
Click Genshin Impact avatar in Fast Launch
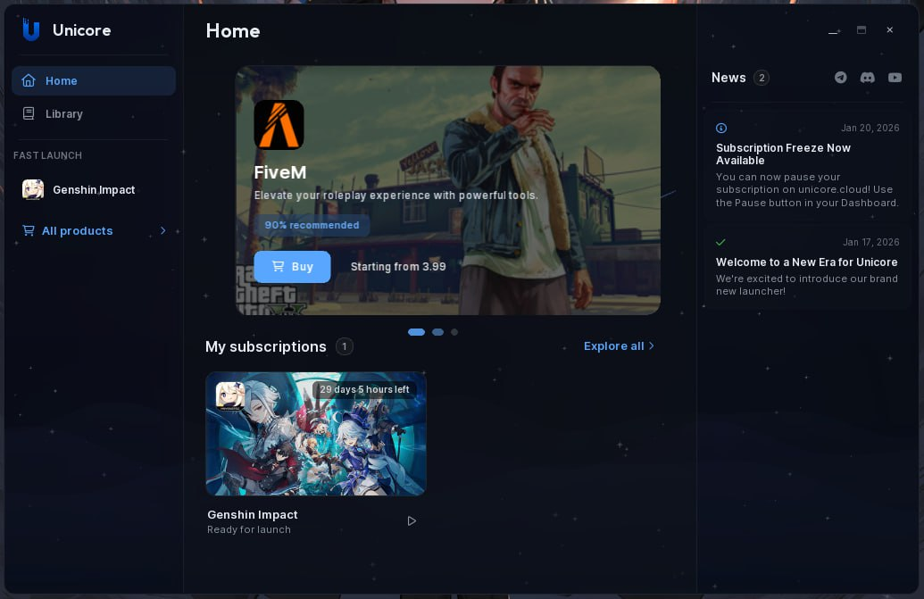[x=33, y=190]
